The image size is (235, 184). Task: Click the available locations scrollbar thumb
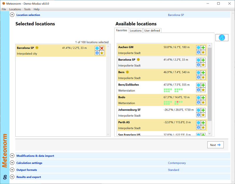click(x=209, y=84)
